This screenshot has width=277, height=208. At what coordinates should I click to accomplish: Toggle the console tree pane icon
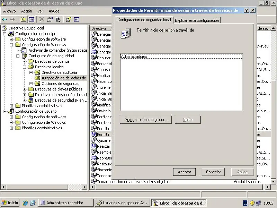32,19
